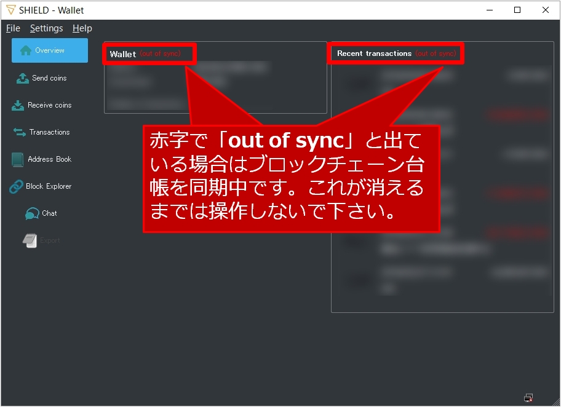Click the Transactions arrows icon

pyautogui.click(x=19, y=132)
